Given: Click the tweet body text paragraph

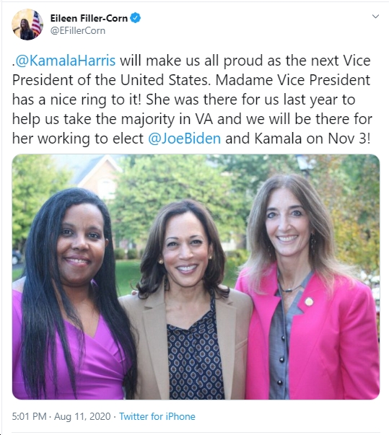Looking at the screenshot, I should pyautogui.click(x=192, y=100).
